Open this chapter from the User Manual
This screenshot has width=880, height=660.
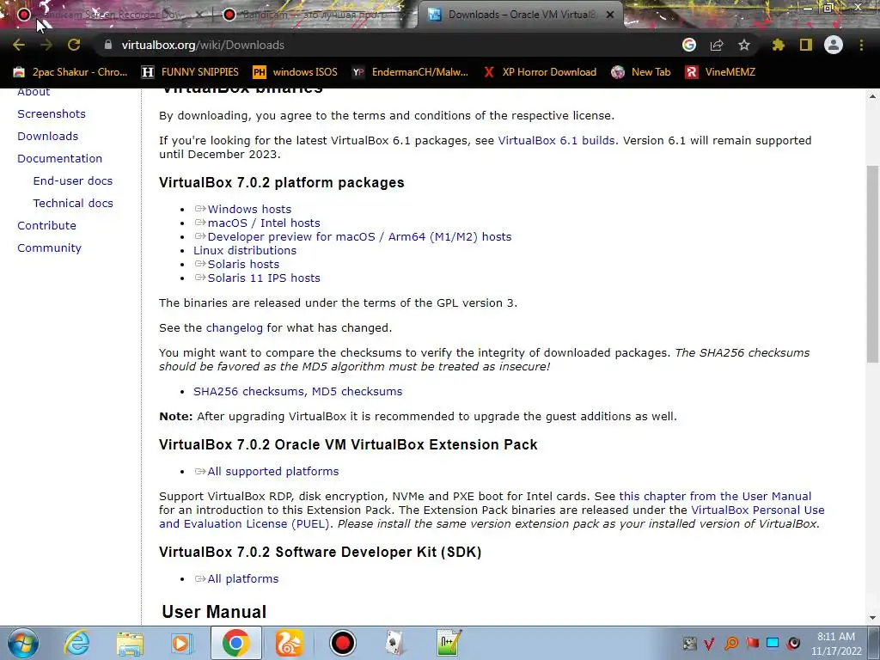715,496
